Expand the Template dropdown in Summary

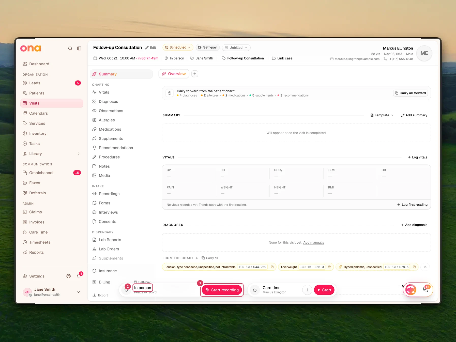[x=382, y=115]
